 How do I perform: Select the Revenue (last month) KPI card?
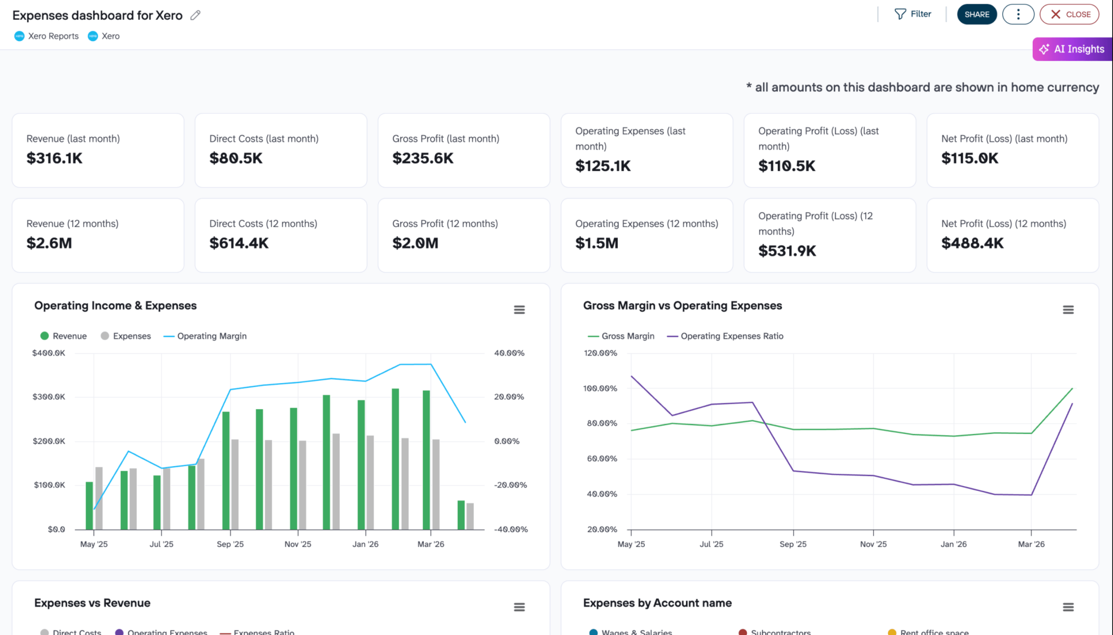(98, 150)
